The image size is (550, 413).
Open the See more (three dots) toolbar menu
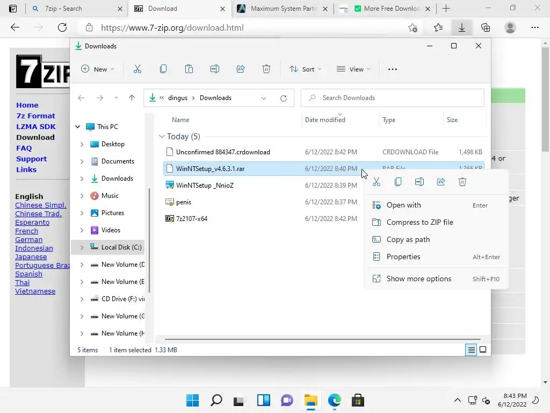393,69
